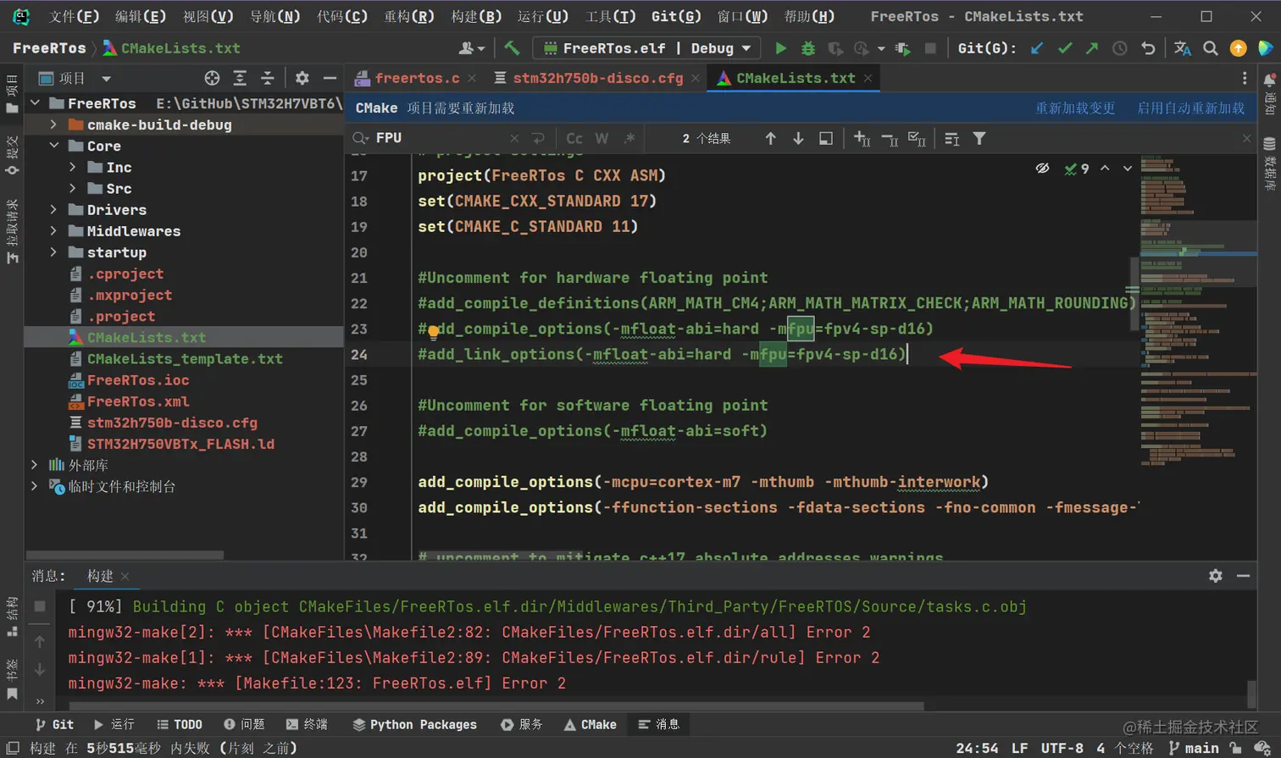1281x758 pixels.
Task: Close the CMakeLists.txt editor tab
Action: click(x=868, y=78)
